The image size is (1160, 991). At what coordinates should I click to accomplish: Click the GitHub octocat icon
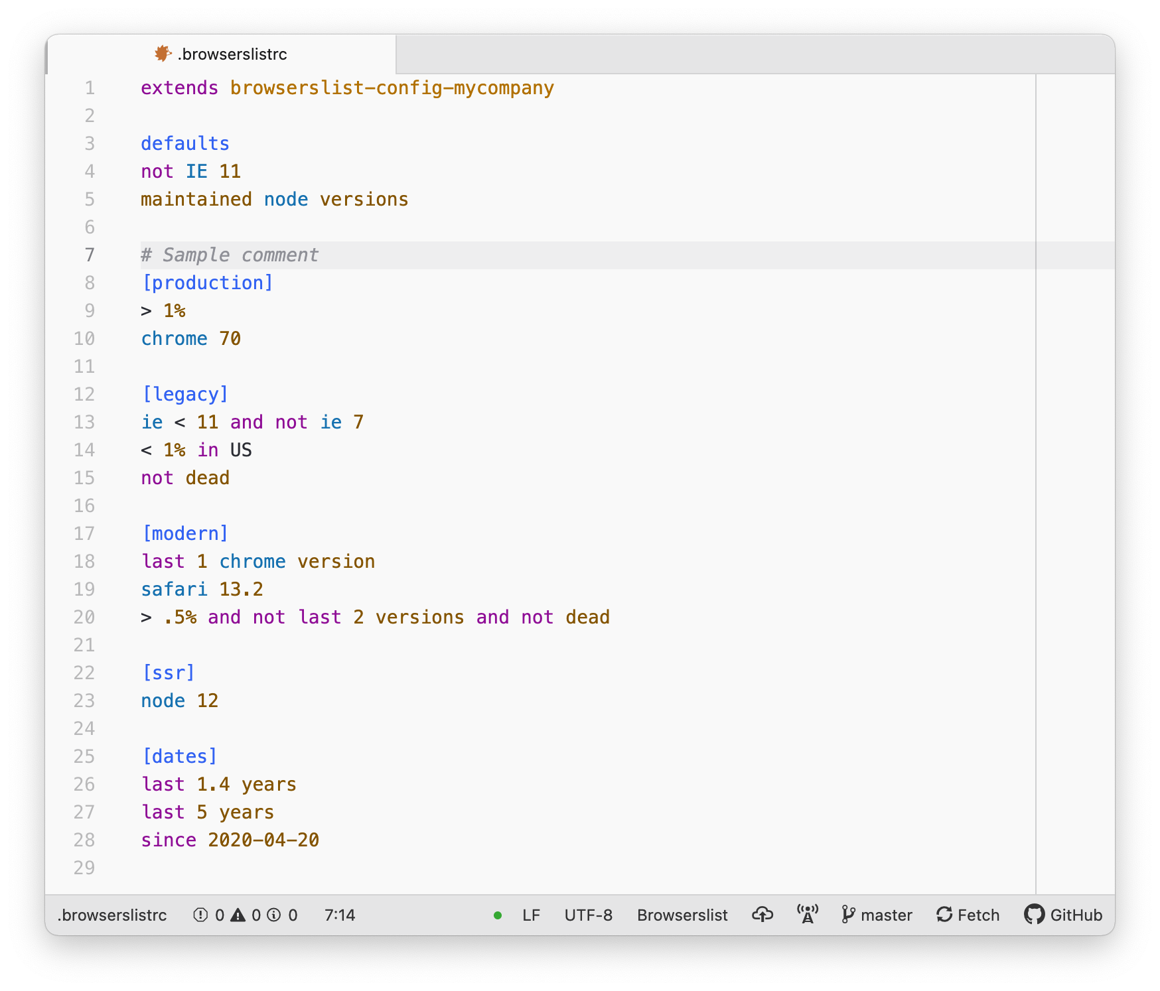click(x=1034, y=915)
